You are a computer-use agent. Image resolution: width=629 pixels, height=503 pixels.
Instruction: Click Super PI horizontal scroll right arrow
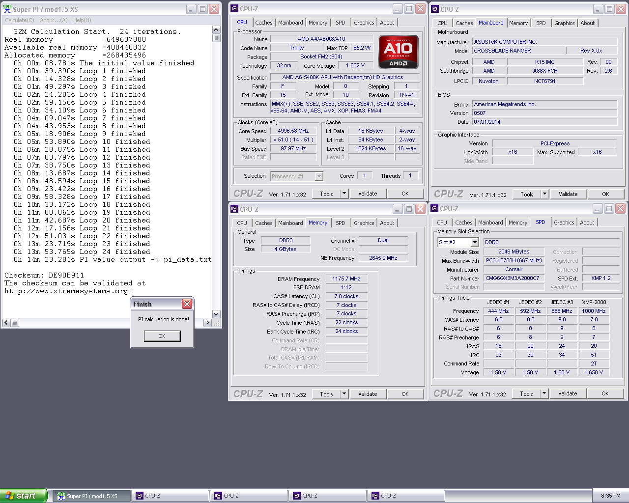(207, 323)
